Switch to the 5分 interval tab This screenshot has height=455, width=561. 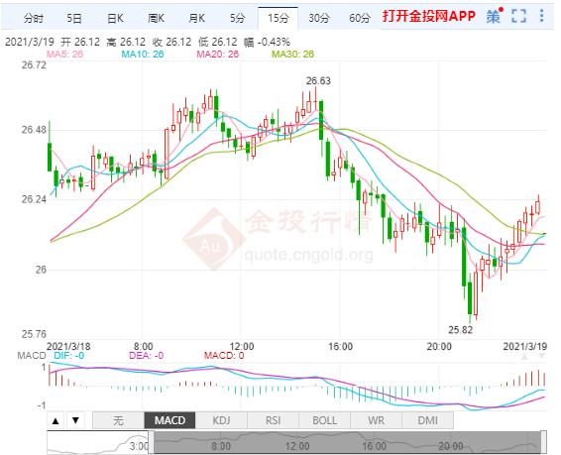pyautogui.click(x=238, y=18)
